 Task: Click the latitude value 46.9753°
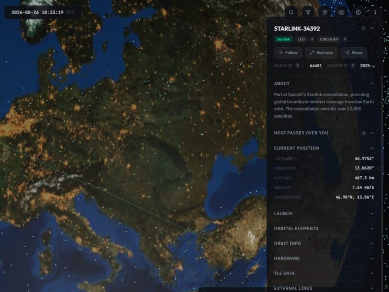tap(364, 158)
